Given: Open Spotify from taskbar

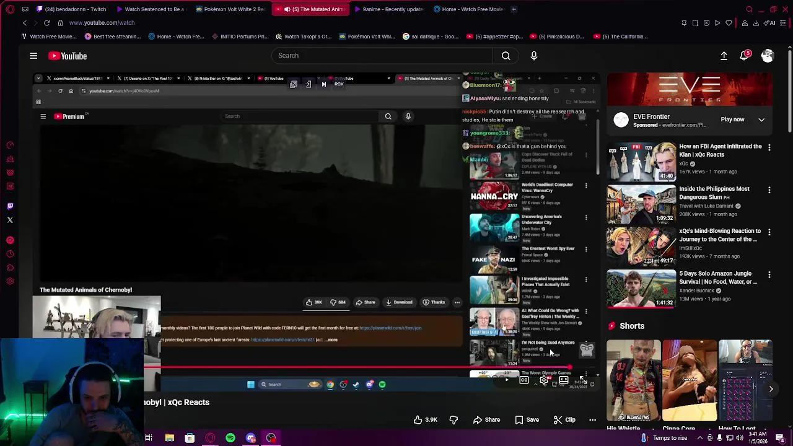Looking at the screenshot, I should [230, 438].
